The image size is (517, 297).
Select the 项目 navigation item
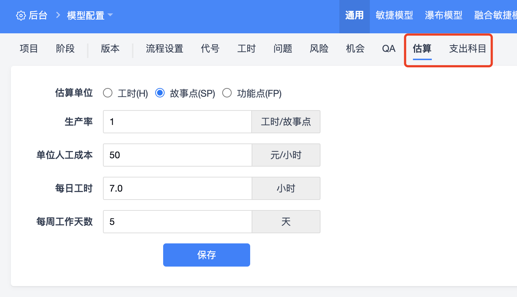(x=29, y=49)
